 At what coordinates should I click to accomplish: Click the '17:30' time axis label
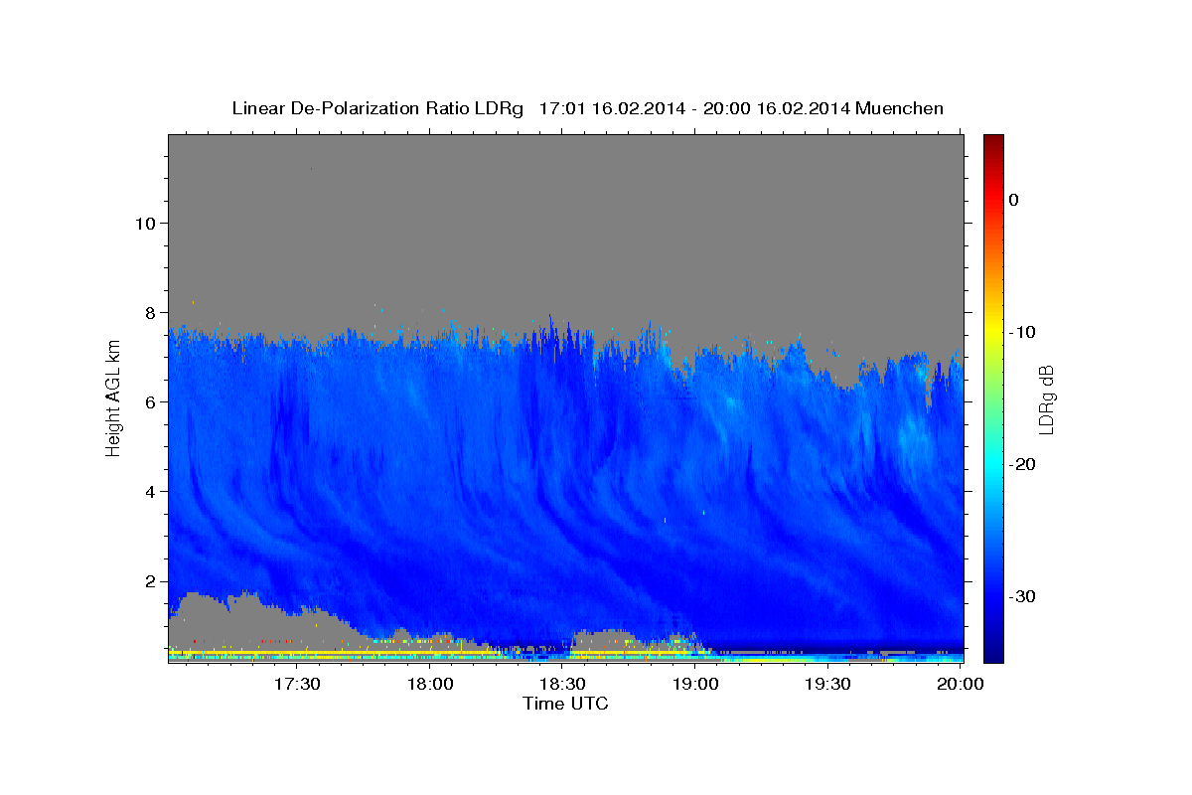pos(297,684)
